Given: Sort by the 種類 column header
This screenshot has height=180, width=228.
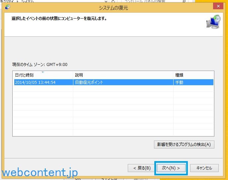Looking at the screenshot, I should click(x=193, y=75).
